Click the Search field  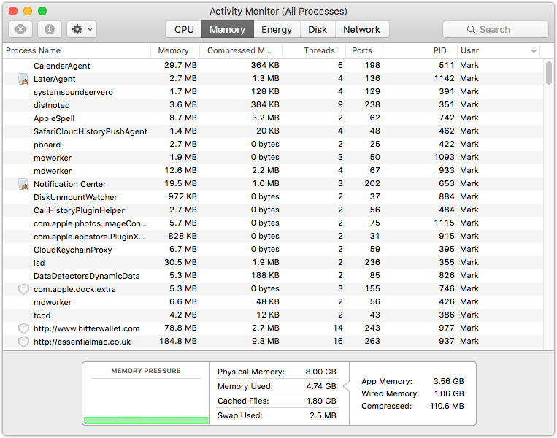tap(495, 29)
